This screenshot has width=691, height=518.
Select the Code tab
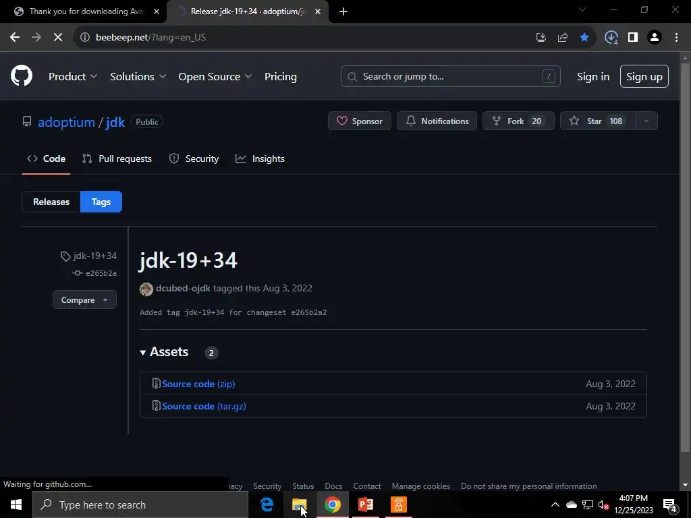(x=47, y=159)
